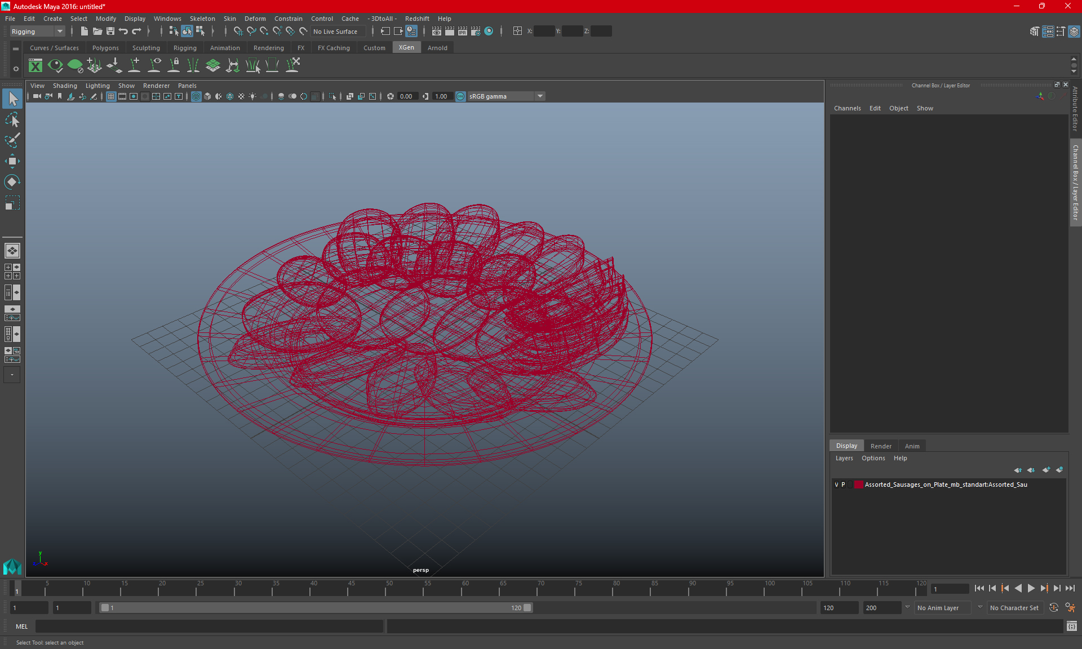Open the XGen window shelf icon
This screenshot has width=1082, height=649.
(36, 66)
